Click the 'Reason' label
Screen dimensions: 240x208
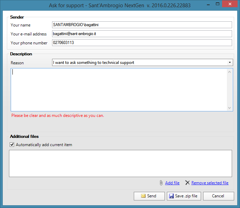point(17,63)
